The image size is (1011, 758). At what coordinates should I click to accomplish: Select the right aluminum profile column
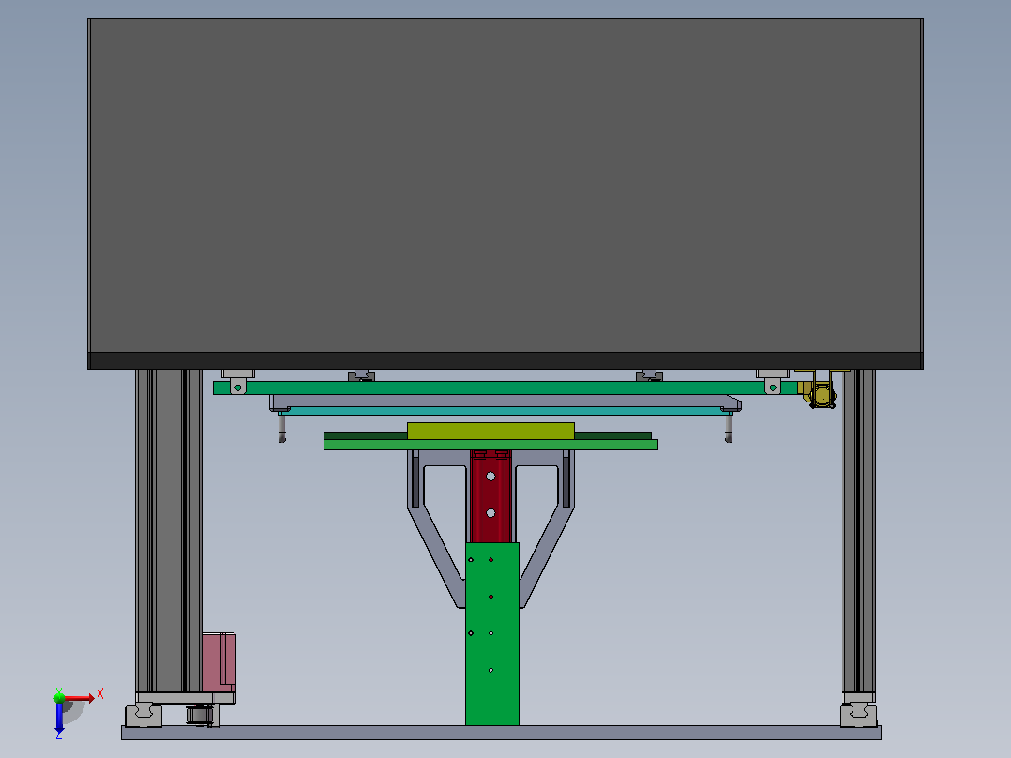859,530
